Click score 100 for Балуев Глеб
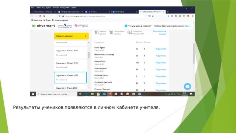 pyautogui.click(x=137, y=62)
